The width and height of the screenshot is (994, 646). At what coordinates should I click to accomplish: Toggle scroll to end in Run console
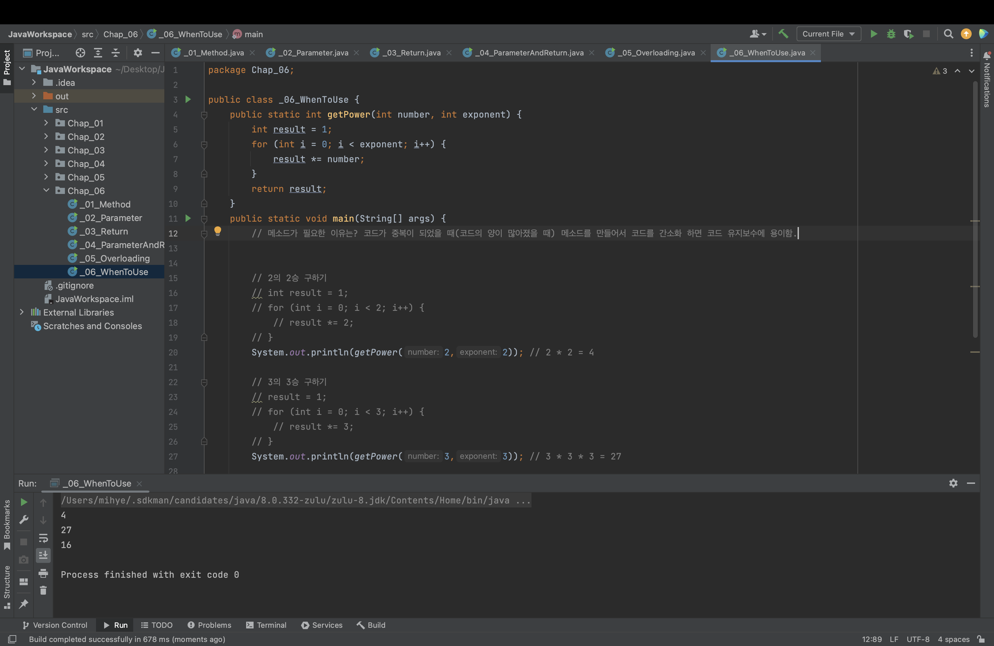(x=43, y=555)
